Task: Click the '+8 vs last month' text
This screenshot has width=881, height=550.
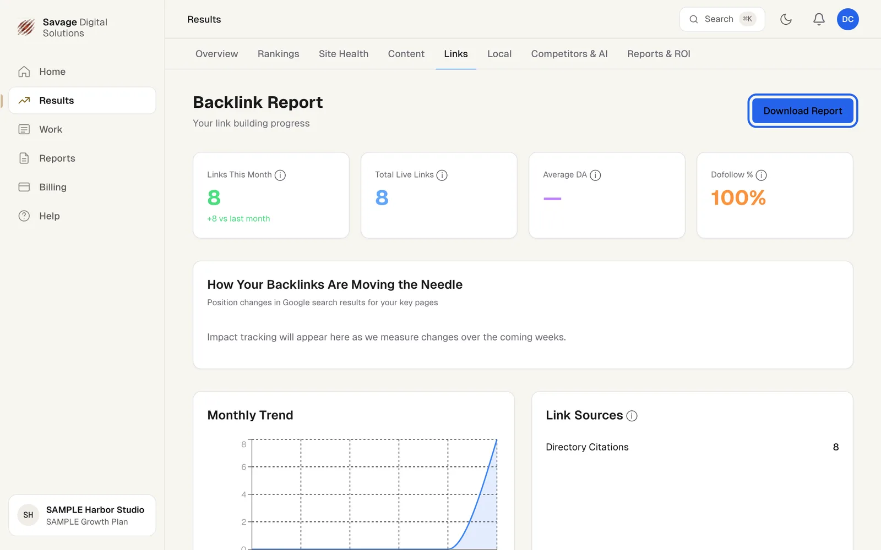Action: (x=238, y=219)
